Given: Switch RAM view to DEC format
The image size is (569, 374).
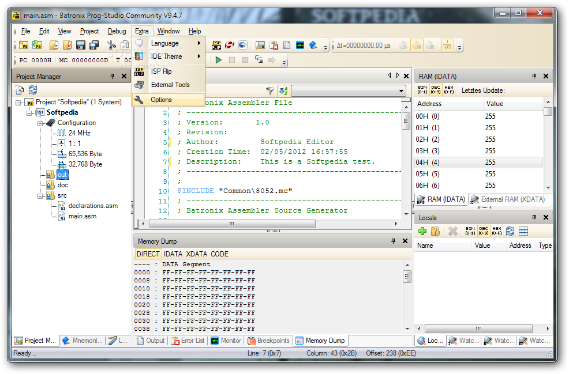Looking at the screenshot, I should [x=436, y=90].
